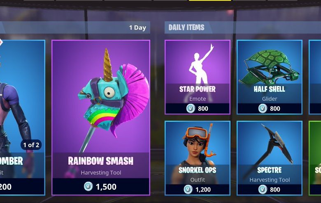Image resolution: width=321 pixels, height=203 pixels.
Task: Open the Snorkel Ops outfit tile
Action: pyautogui.click(x=198, y=158)
